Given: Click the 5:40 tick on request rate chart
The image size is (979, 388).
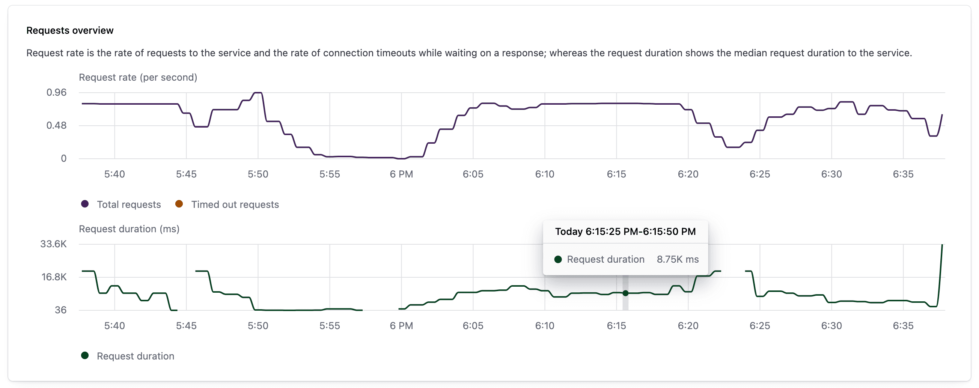Looking at the screenshot, I should [114, 174].
